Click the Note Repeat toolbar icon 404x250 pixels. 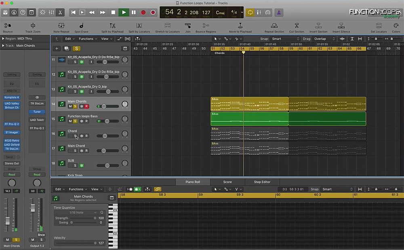pos(61,26)
